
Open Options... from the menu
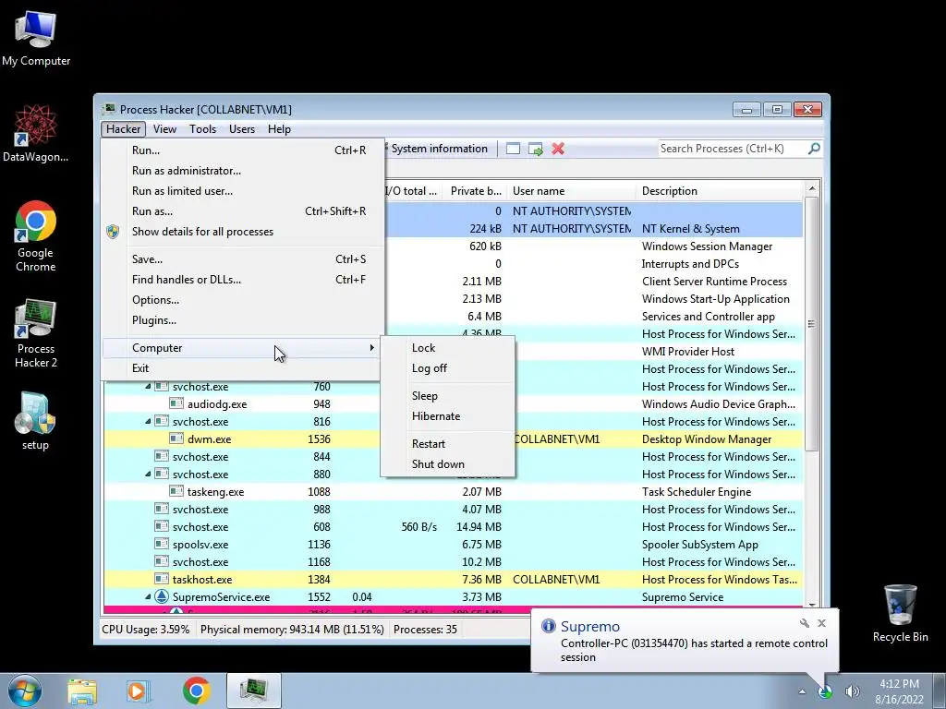click(243, 300)
